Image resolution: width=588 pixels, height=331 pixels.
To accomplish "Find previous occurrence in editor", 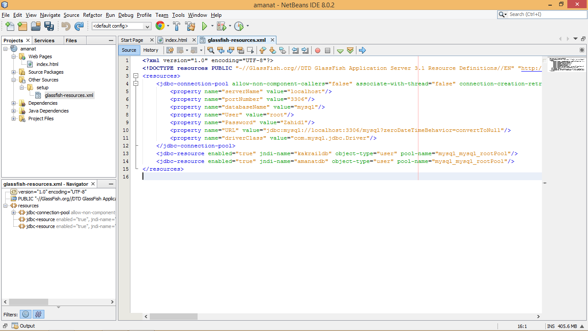I will pyautogui.click(x=221, y=50).
